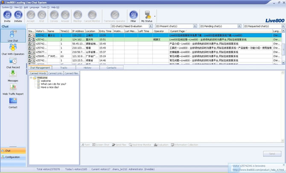
Task: Expand the chat(s) Need Evaluation dropdown
Action: click(151, 26)
